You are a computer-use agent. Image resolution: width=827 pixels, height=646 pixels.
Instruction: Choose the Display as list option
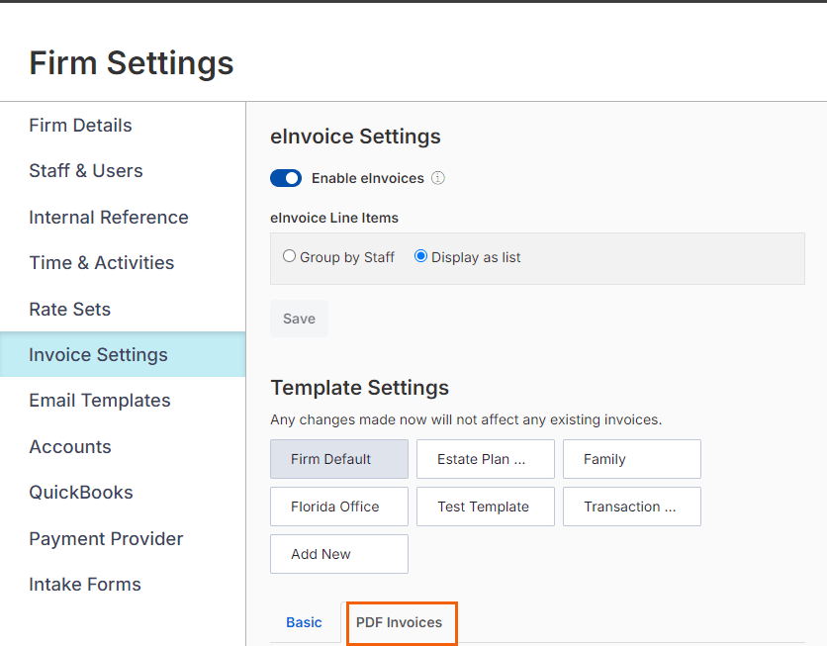coord(421,256)
